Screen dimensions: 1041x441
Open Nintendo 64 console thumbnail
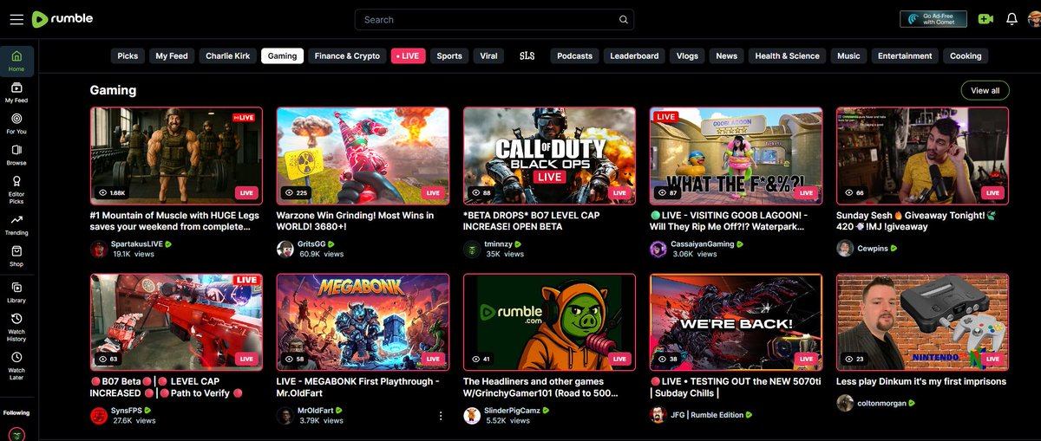922,322
